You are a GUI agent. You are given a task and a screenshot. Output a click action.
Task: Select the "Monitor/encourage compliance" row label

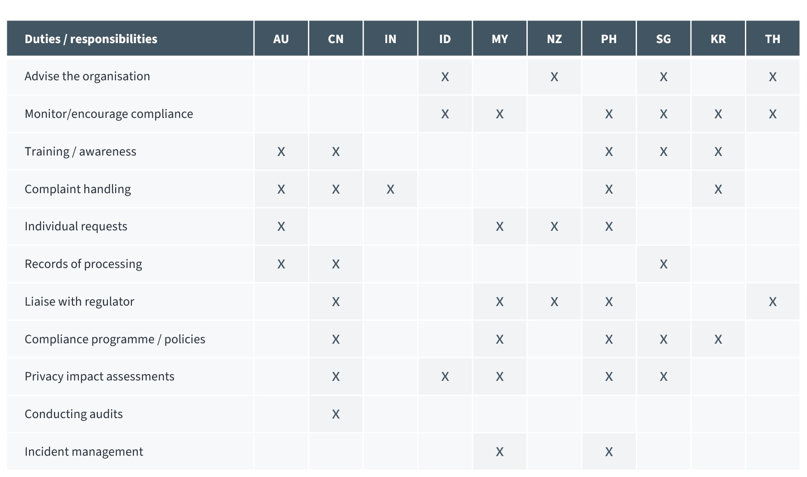coord(109,114)
